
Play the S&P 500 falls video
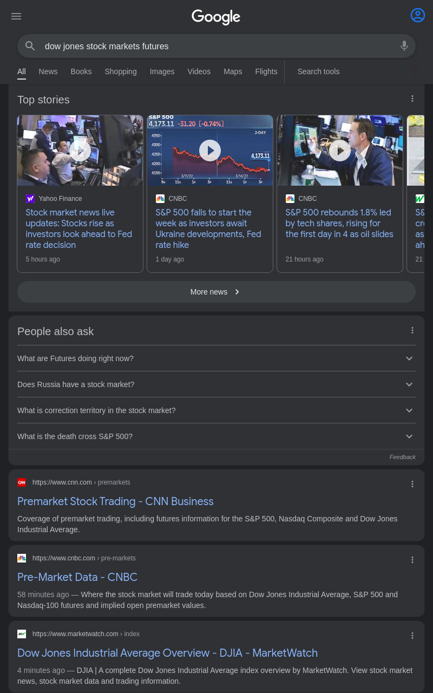(210, 151)
